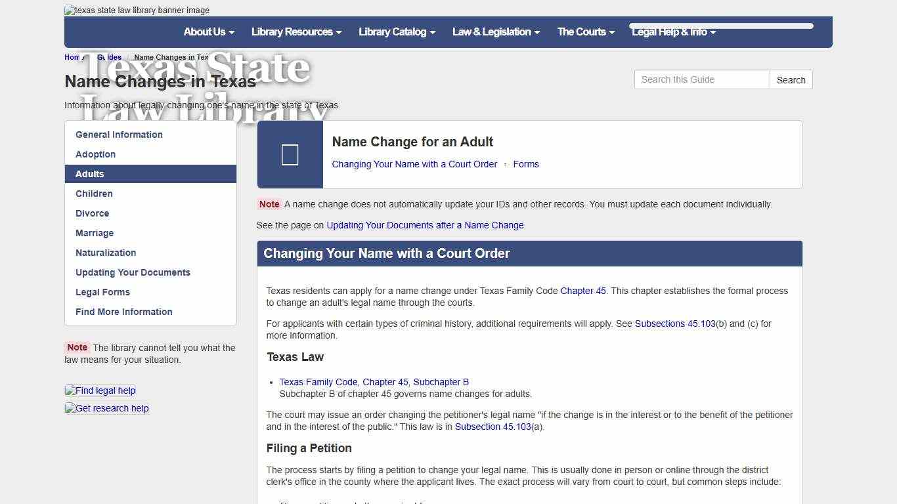Select Updating Your Documents in sidebar
This screenshot has height=504, width=897.
tap(133, 272)
